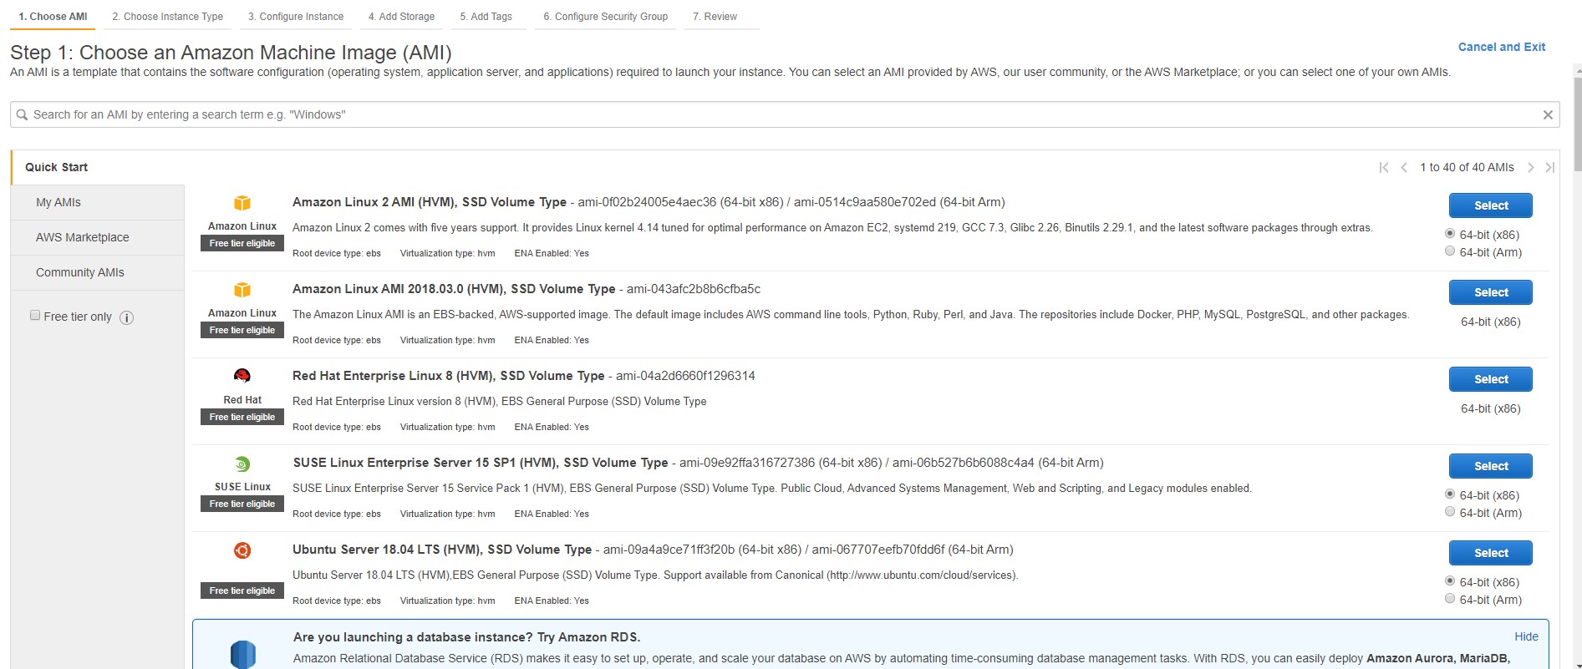Hide the Amazon RDS suggestion banner
1582x669 pixels.
(x=1526, y=636)
